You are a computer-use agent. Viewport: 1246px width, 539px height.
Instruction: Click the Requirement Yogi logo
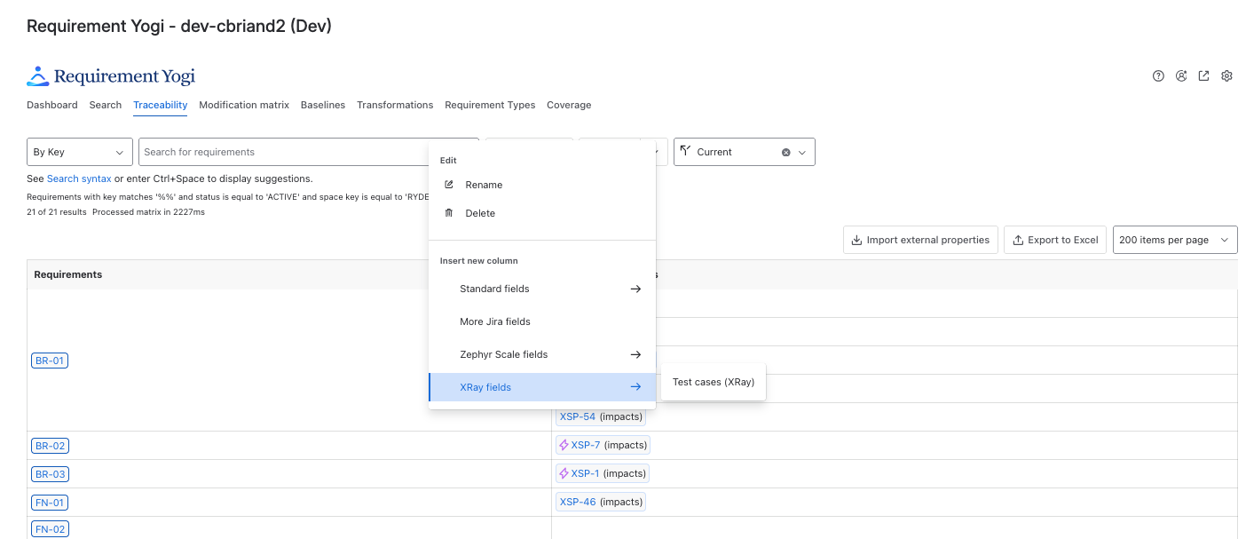point(111,76)
